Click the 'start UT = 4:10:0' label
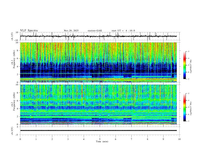This screenshot has height=156, width=202. click(123, 31)
